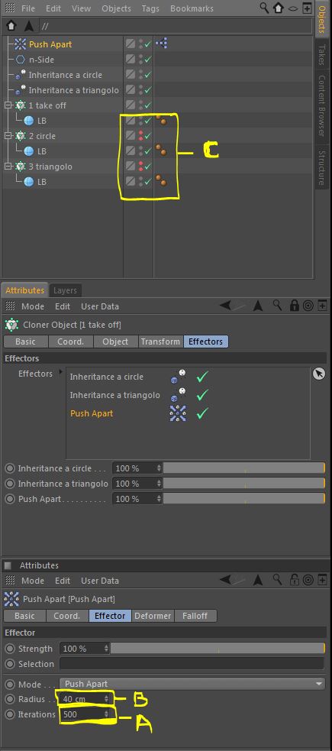Click the eye-shaped filter icon in Objects manager
Image resolution: width=332 pixels, height=751 pixels.
coord(293,8)
